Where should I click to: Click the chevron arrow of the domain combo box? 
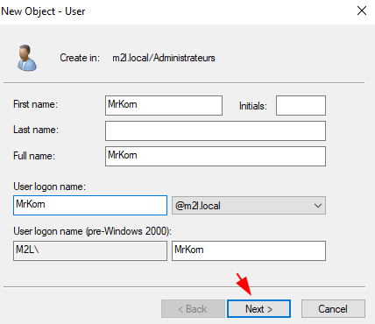pyautogui.click(x=318, y=206)
